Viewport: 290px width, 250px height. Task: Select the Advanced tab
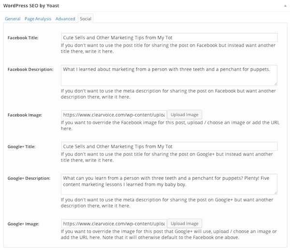click(65, 19)
